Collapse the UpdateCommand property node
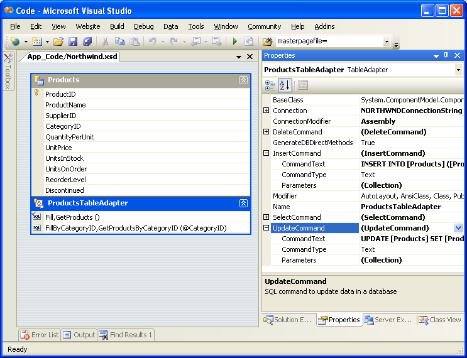Screen dimensions: 467x358 click(x=266, y=228)
